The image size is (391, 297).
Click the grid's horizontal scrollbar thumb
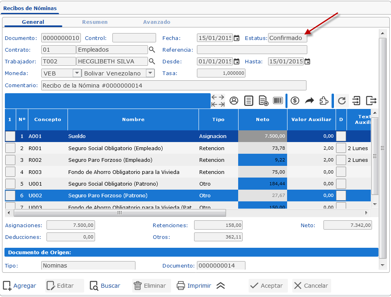pos(120,213)
